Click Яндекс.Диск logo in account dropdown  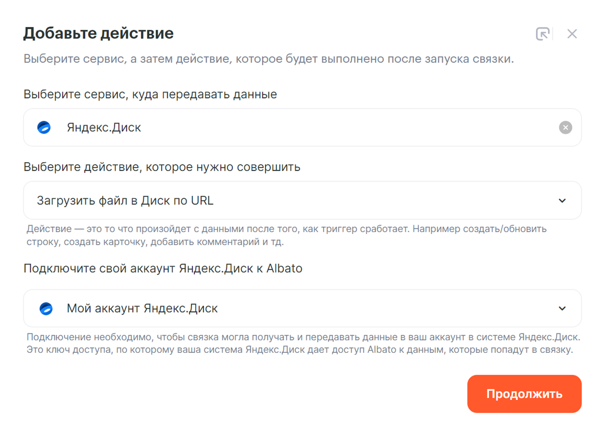(x=46, y=308)
